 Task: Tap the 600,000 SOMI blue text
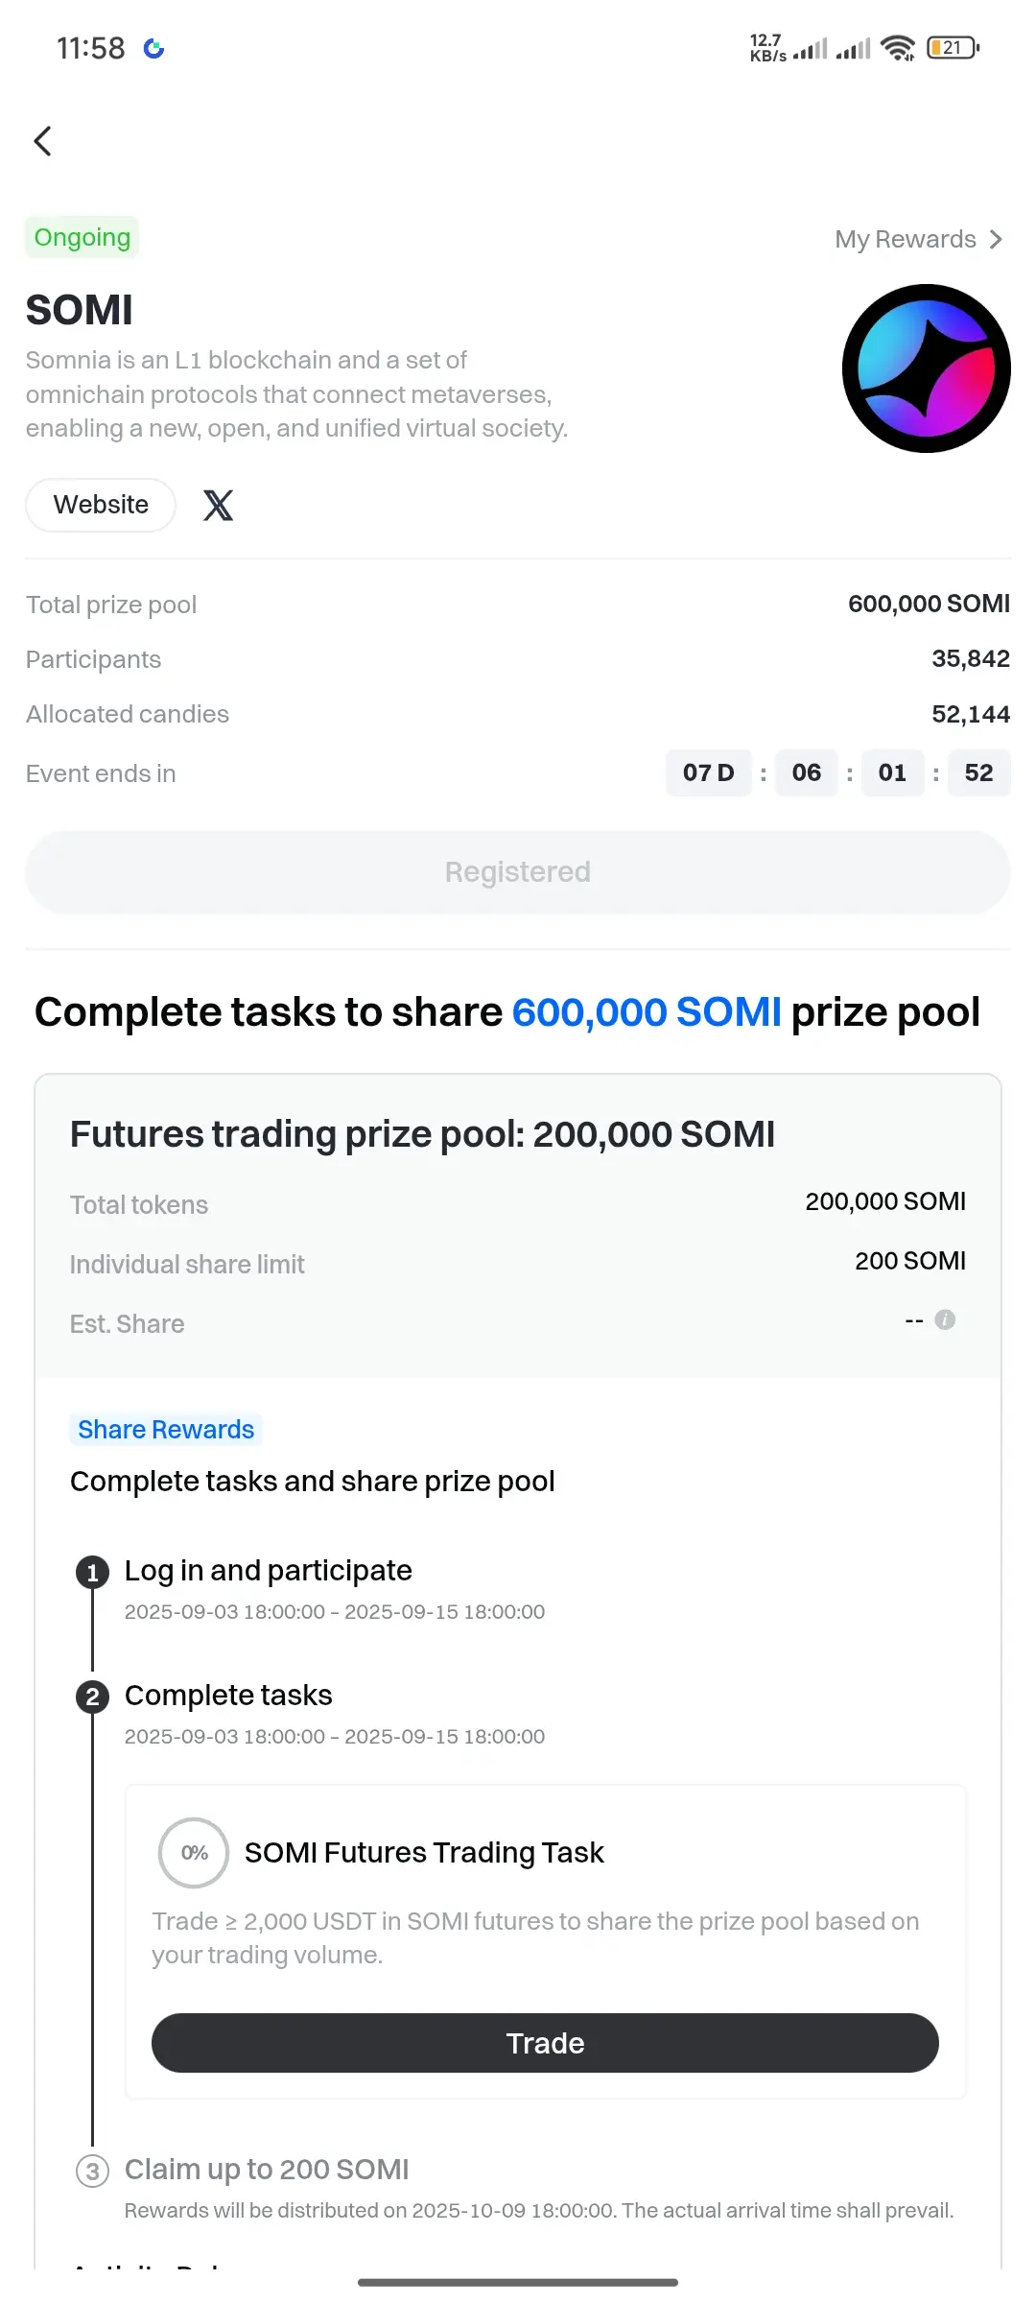click(x=647, y=1012)
